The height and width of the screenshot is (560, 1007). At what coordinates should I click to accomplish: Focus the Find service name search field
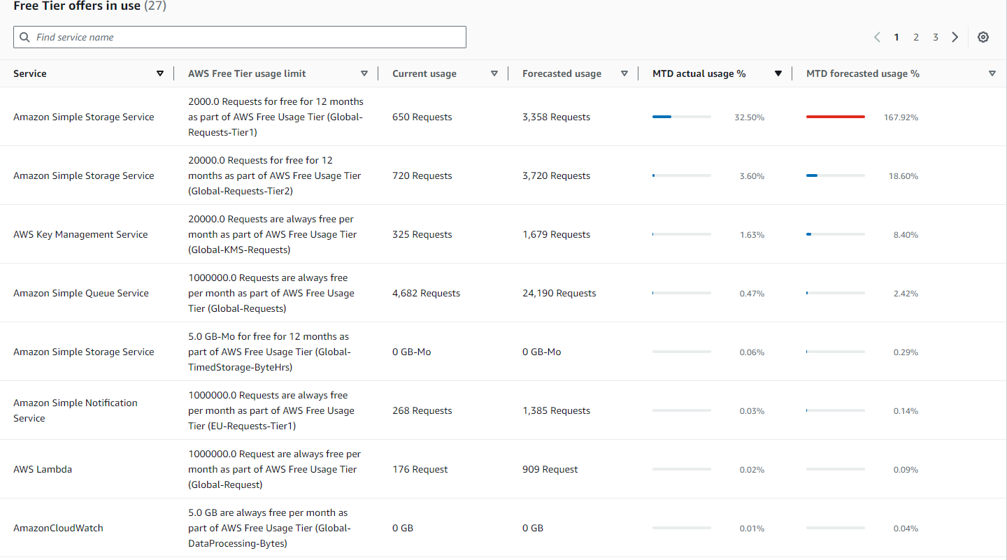[240, 37]
